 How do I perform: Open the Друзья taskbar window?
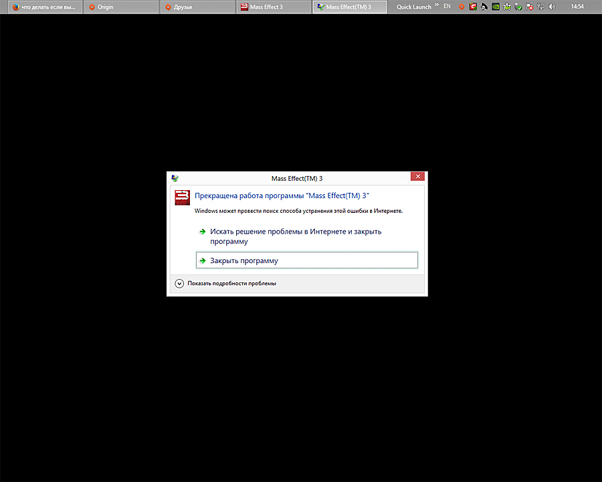[197, 7]
